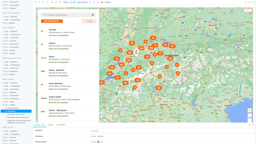Toggle the grid overlay icon
Viewport: 256px width, 144px height.
pos(56,2)
